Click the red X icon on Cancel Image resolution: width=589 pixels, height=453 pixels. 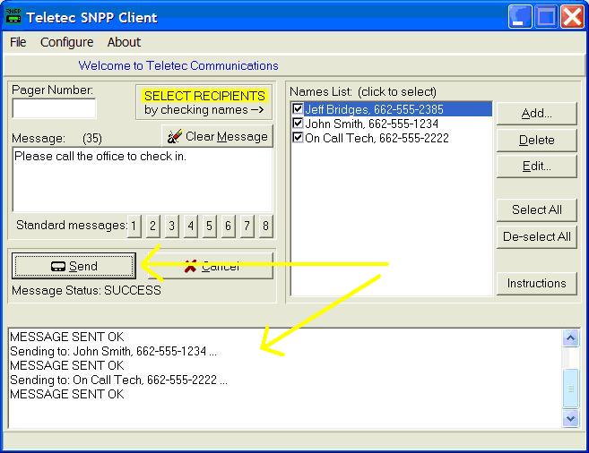[190, 266]
